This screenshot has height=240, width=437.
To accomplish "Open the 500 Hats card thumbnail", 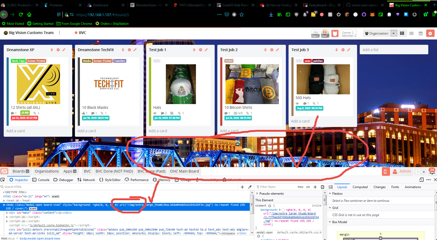I will pyautogui.click(x=323, y=79).
